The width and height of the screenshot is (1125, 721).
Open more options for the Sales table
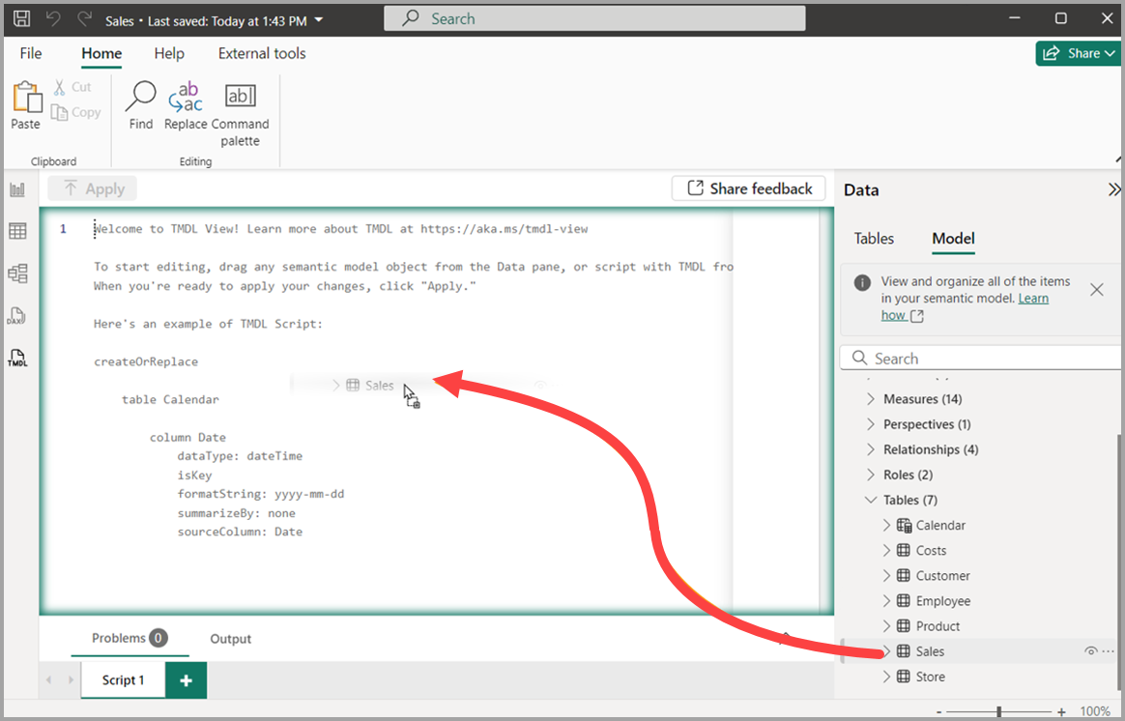pyautogui.click(x=1108, y=651)
